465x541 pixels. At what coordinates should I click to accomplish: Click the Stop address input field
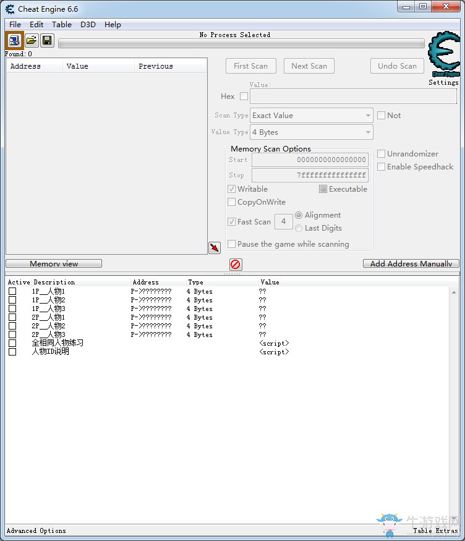(x=310, y=175)
